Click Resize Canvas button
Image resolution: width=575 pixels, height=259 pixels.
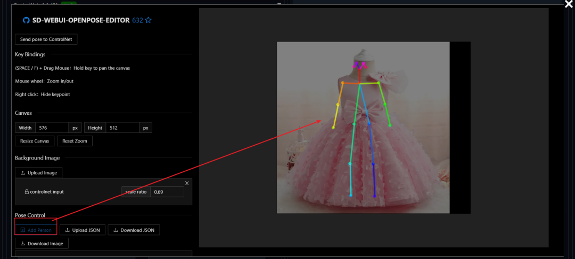tap(35, 141)
